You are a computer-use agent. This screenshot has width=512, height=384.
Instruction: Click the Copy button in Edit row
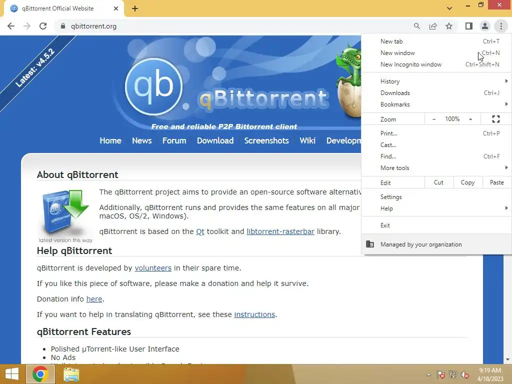coord(468,182)
